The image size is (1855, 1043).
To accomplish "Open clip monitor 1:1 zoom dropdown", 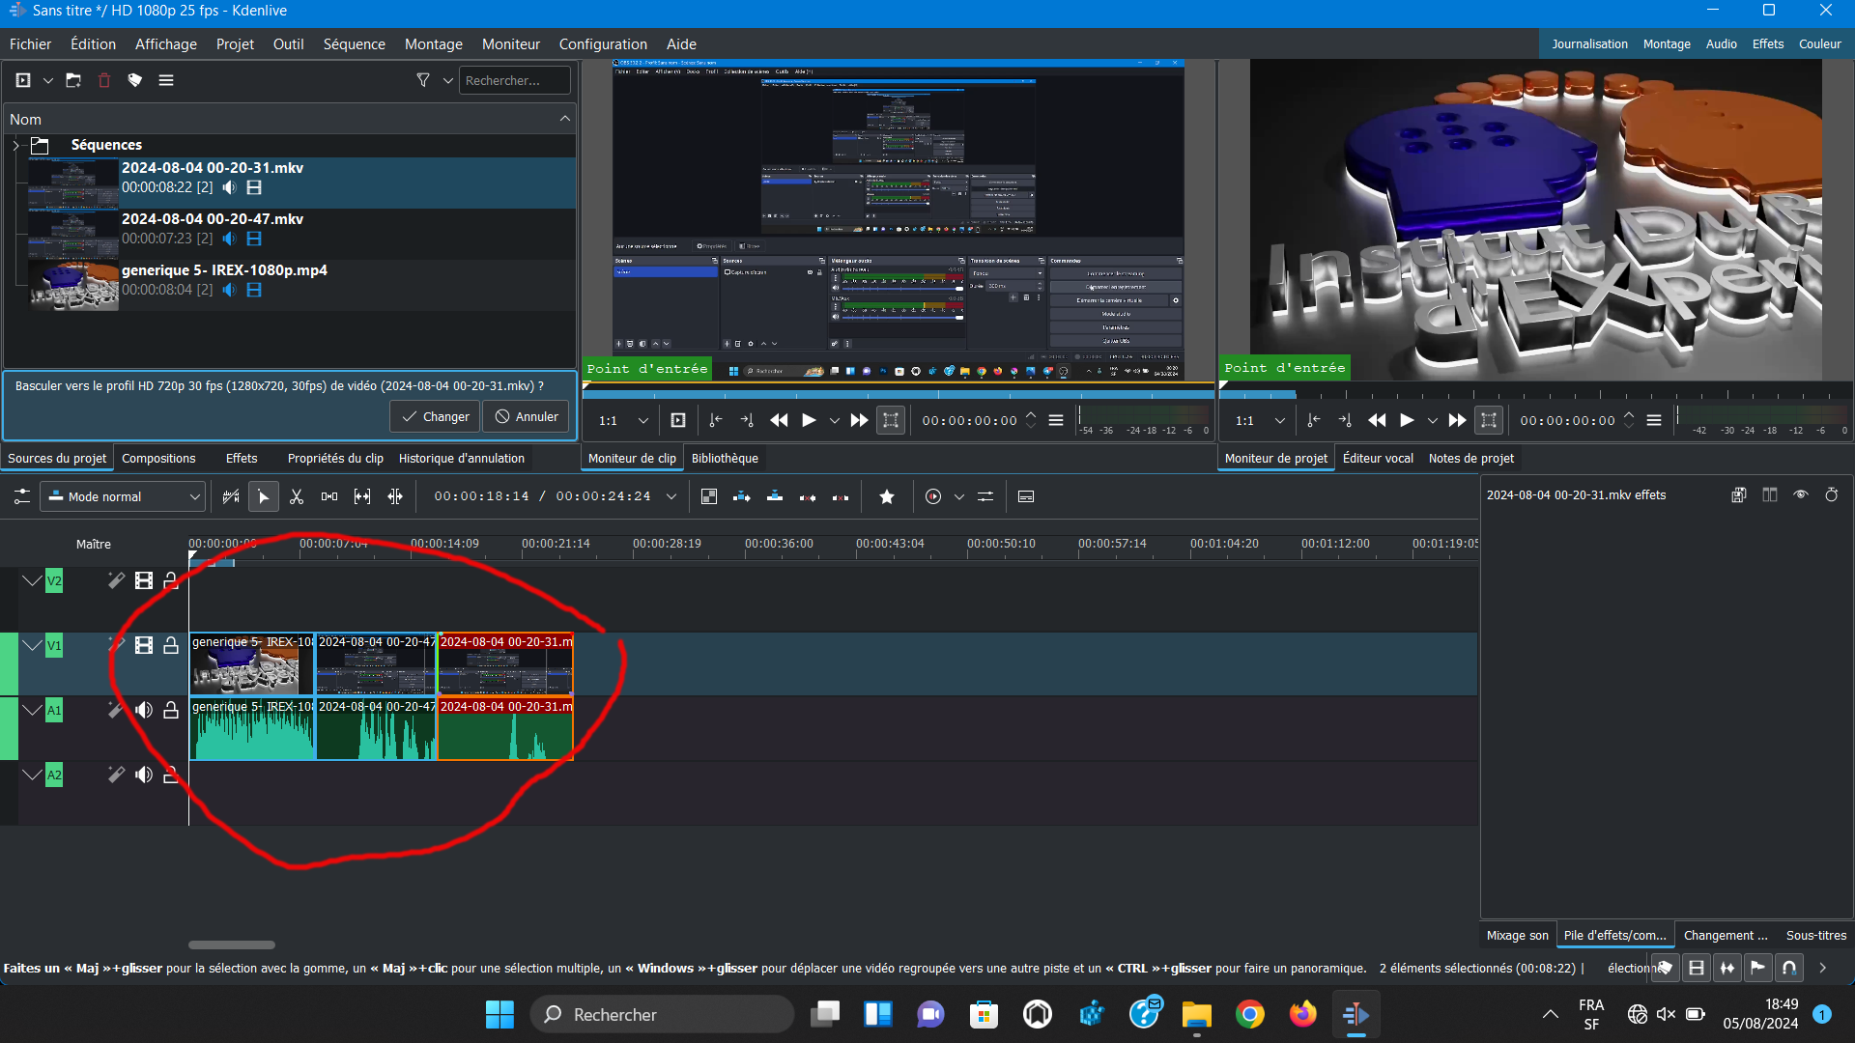I will click(x=623, y=420).
